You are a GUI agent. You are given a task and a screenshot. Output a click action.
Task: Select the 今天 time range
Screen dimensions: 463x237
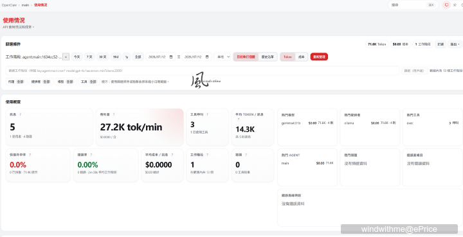tap(77, 57)
